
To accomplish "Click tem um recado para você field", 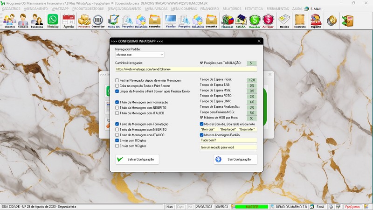I will [228, 147].
